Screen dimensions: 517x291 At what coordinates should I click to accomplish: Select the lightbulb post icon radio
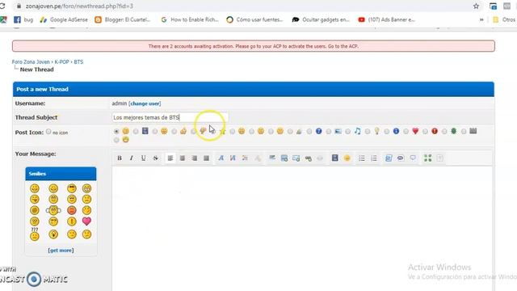click(x=368, y=132)
